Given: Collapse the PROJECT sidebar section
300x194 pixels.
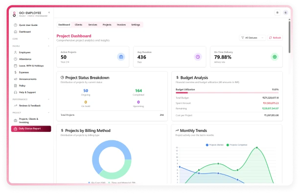Looking at the screenshot, I should coord(48,112).
